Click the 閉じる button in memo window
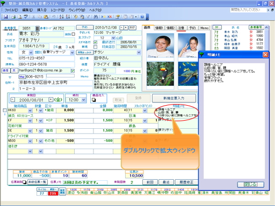 tap(250, 185)
